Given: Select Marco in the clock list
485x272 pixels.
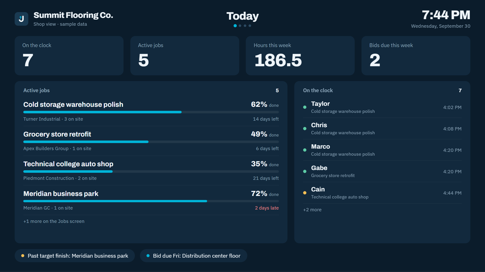Looking at the screenshot, I should tap(321, 147).
